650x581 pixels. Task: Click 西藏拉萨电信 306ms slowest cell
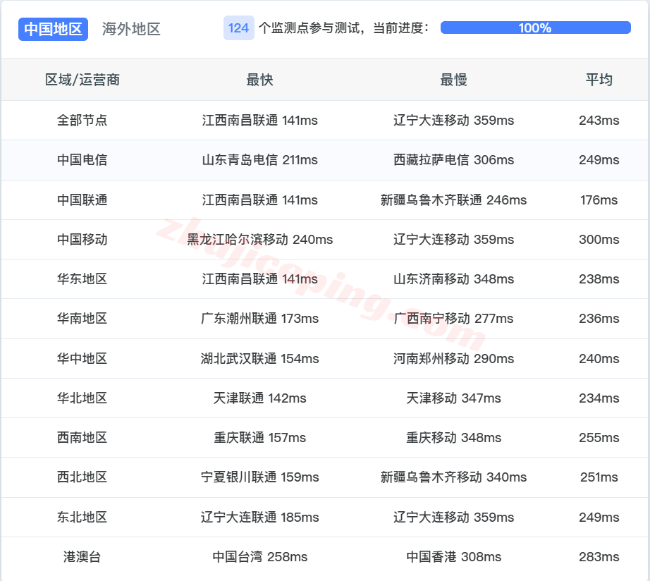click(453, 160)
